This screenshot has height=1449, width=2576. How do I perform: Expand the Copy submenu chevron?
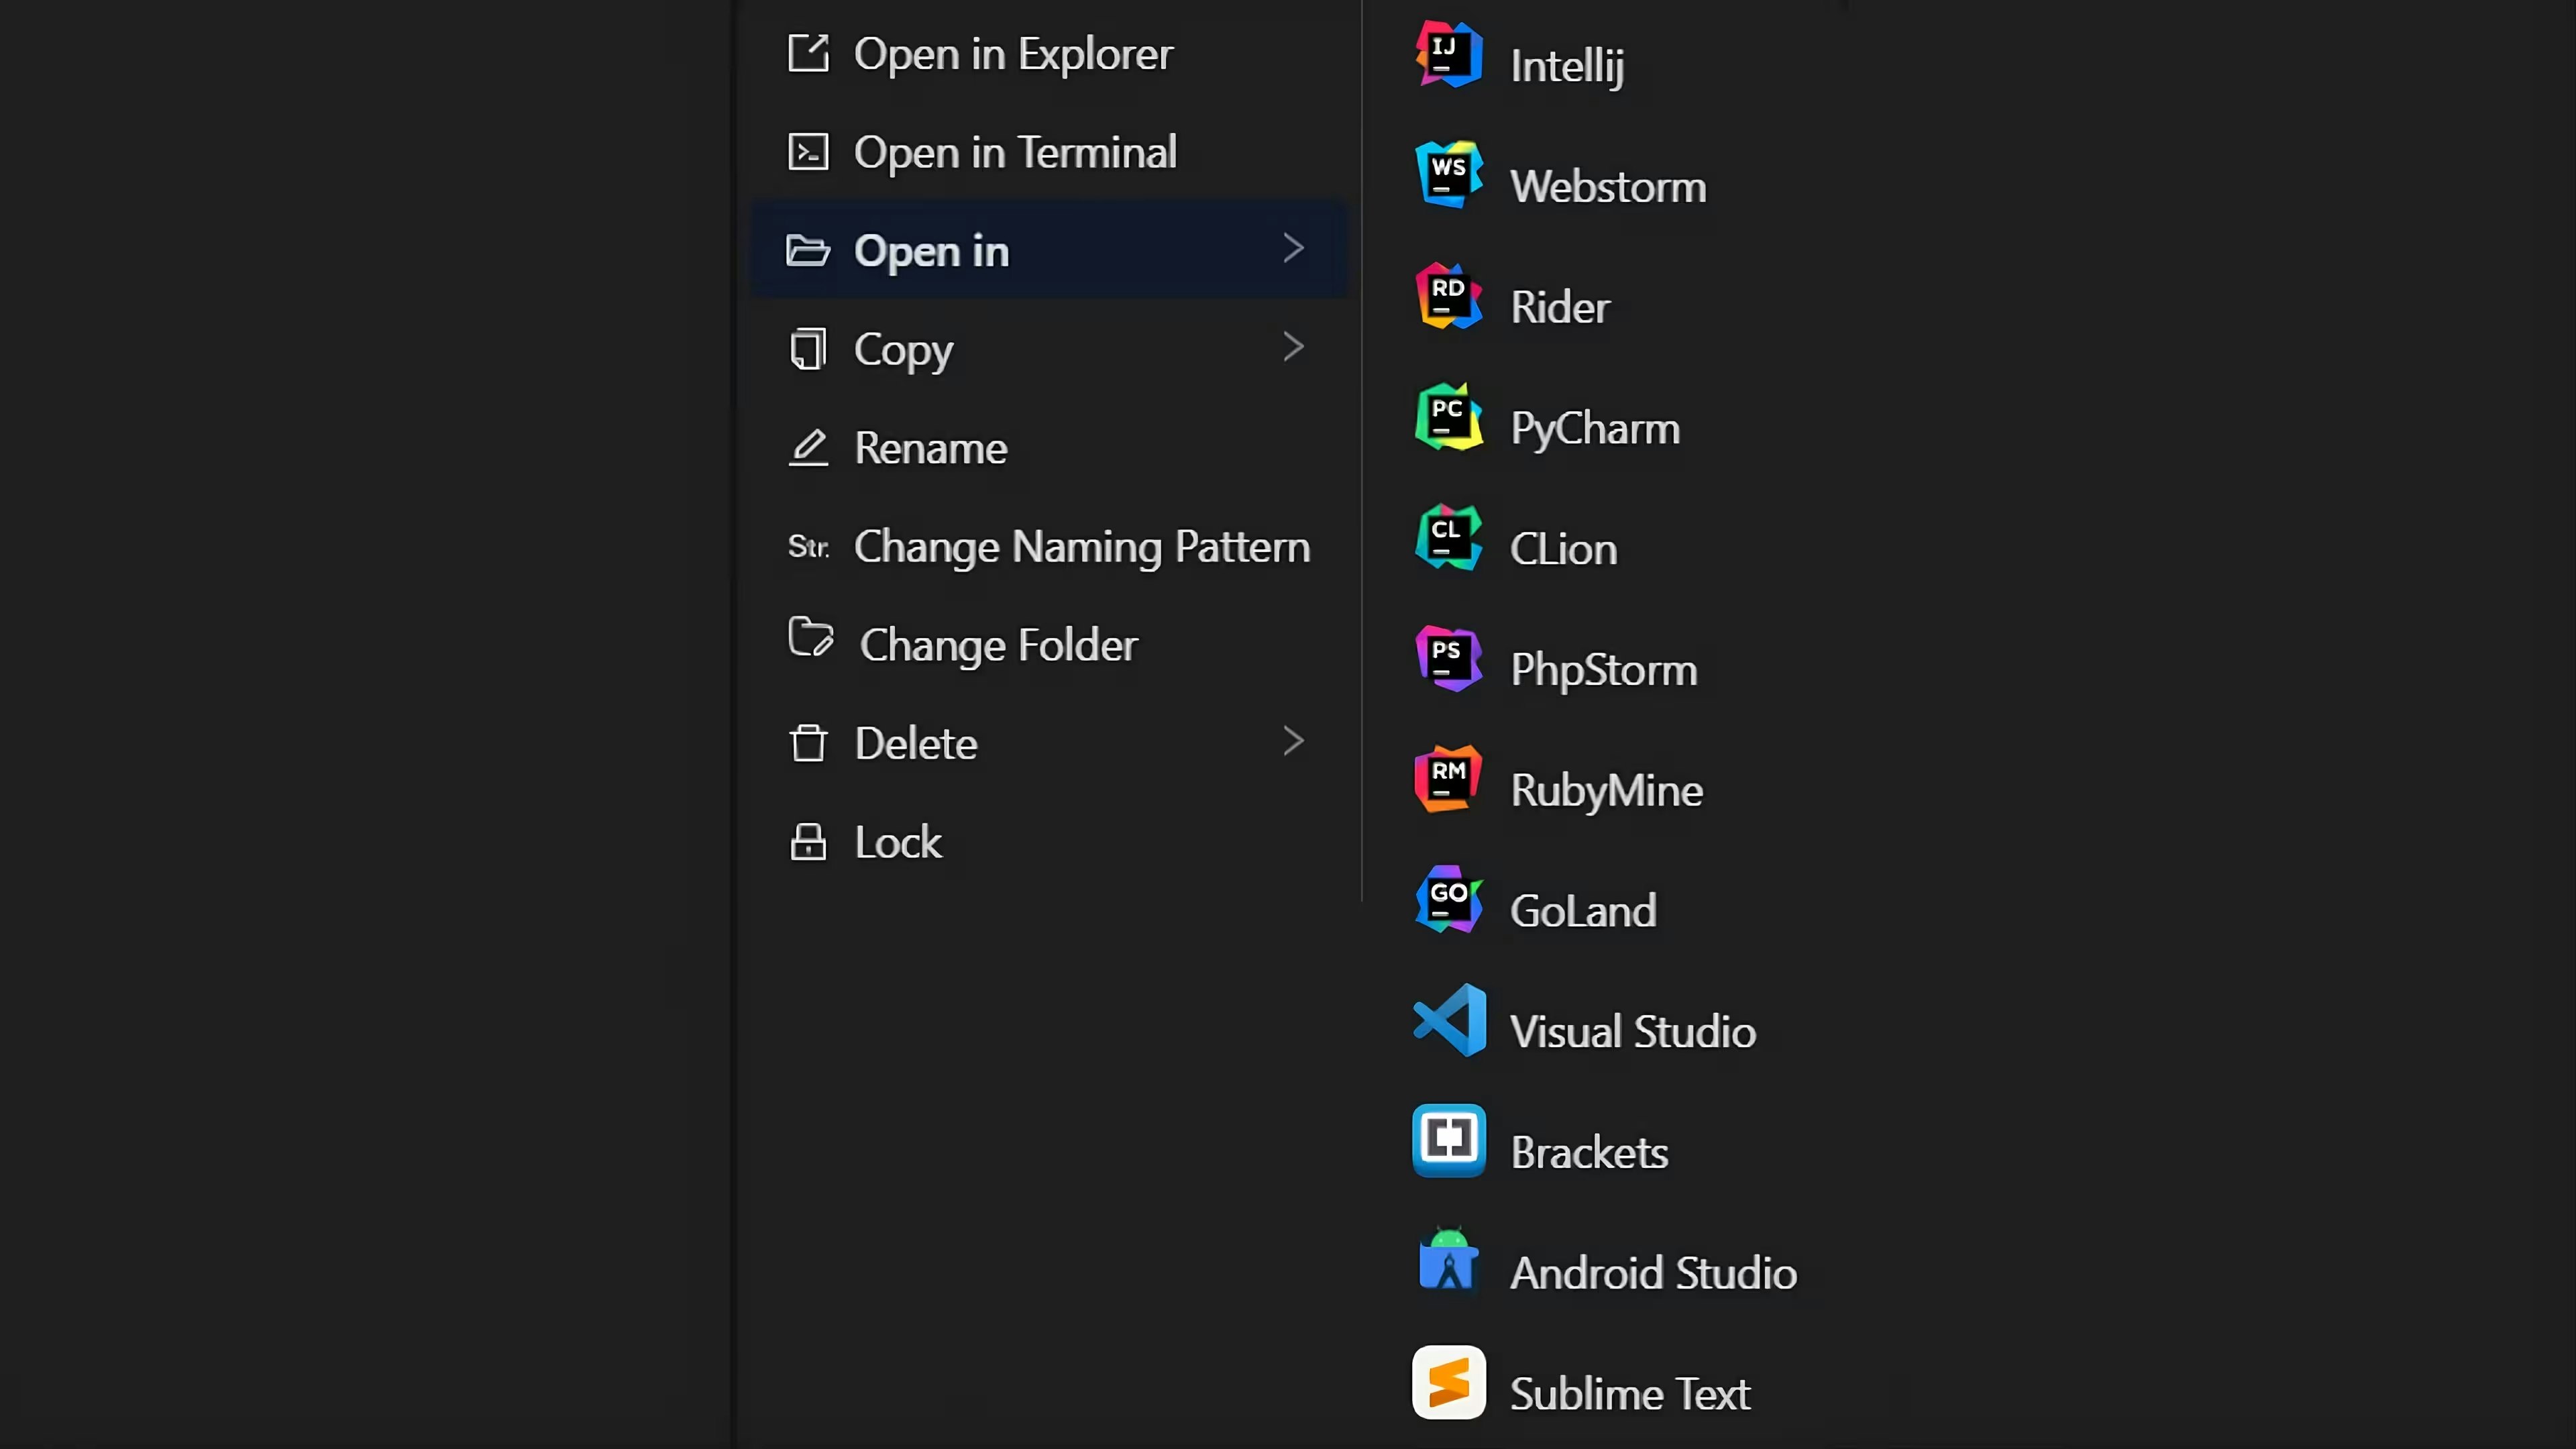[x=1293, y=347]
